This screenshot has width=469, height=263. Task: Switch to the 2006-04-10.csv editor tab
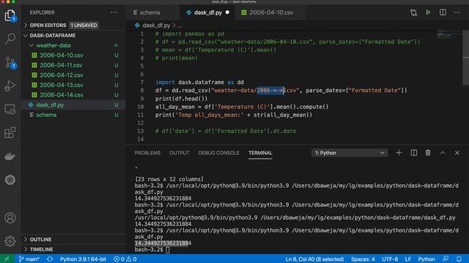[x=271, y=12]
